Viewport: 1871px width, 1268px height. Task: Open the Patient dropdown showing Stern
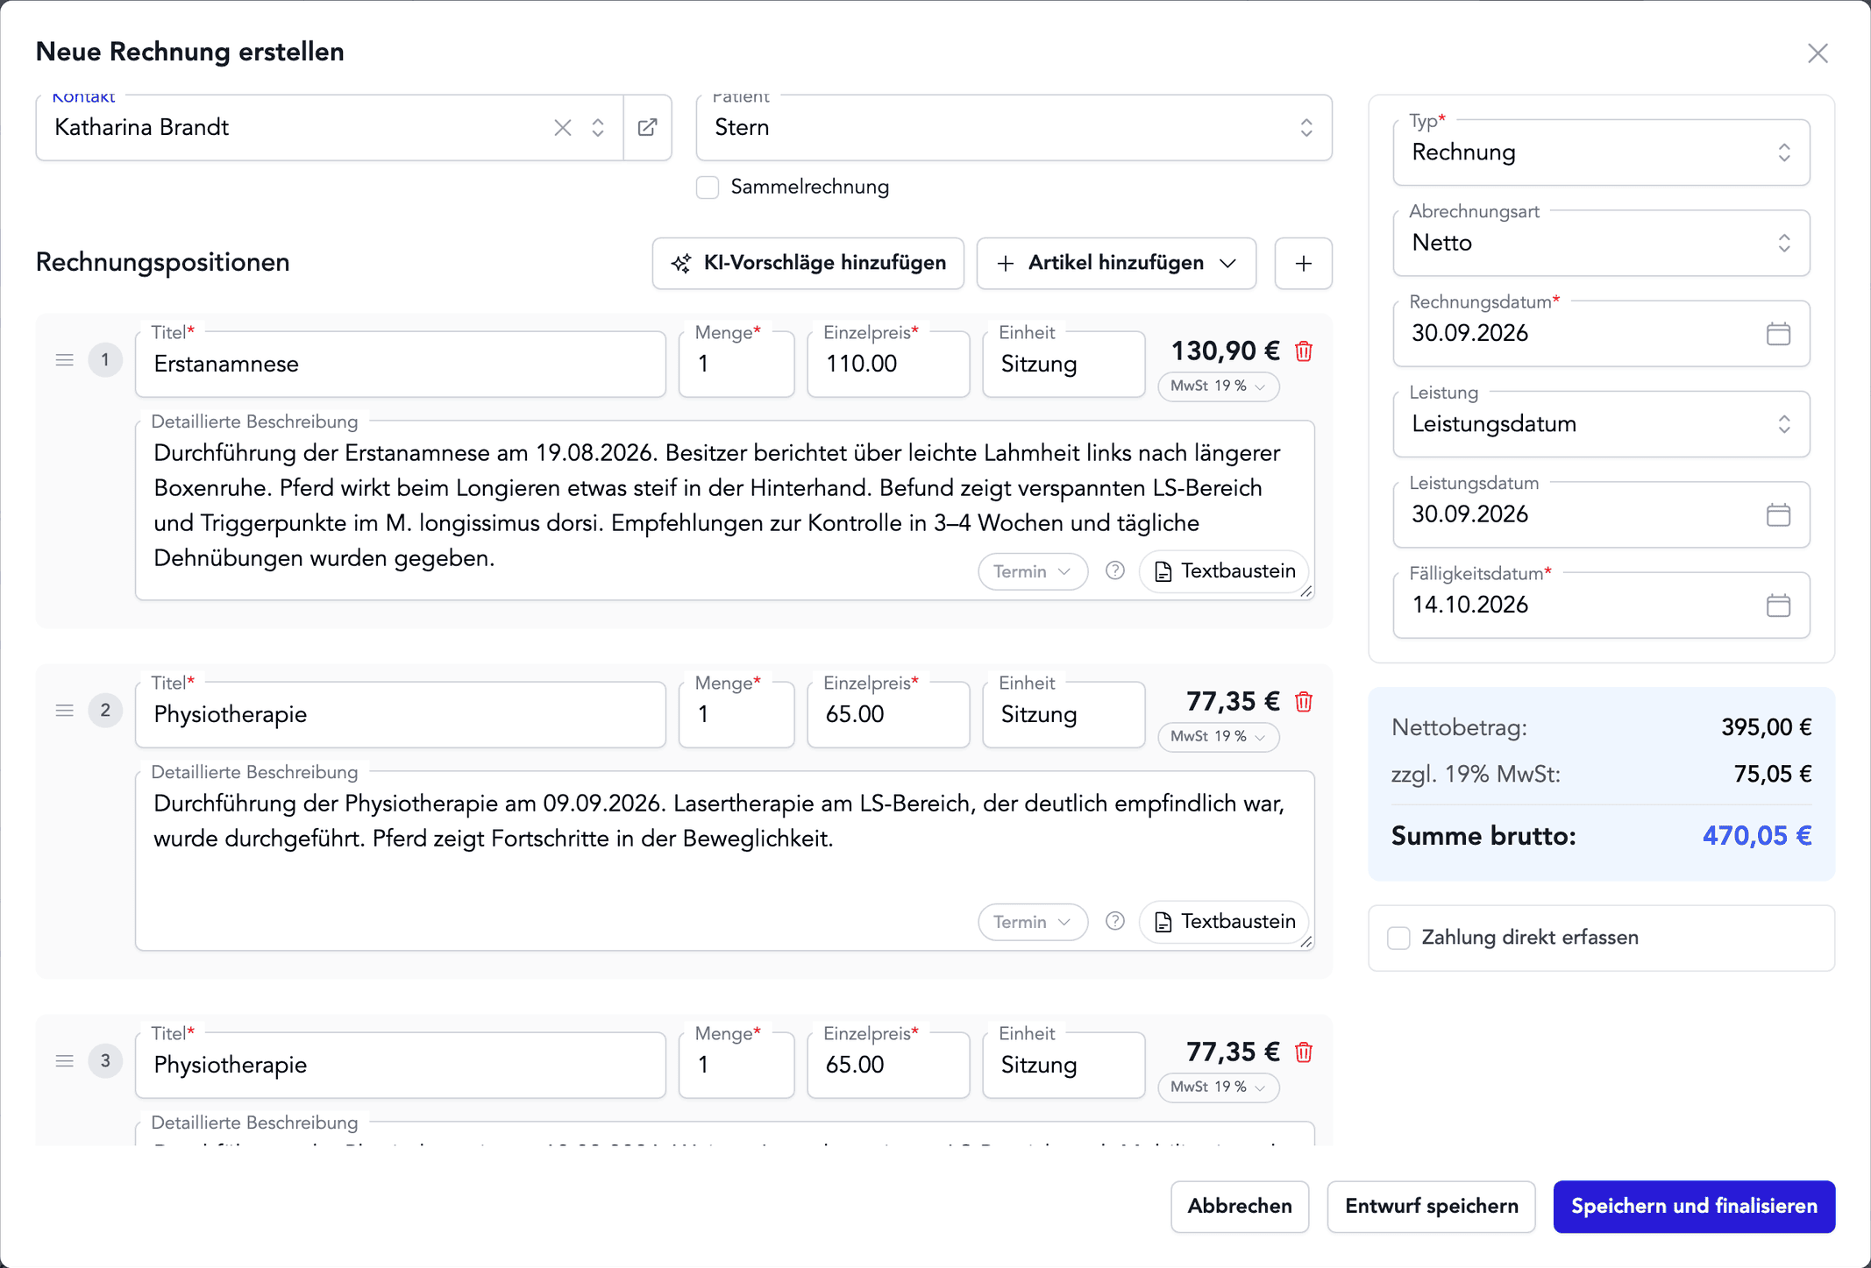point(1014,128)
